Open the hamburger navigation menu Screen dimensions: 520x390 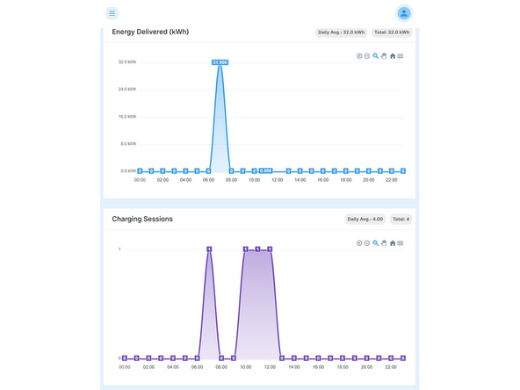tap(112, 13)
